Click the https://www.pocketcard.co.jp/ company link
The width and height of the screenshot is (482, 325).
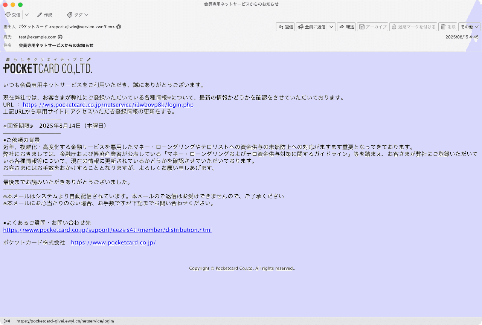pyautogui.click(x=113, y=242)
